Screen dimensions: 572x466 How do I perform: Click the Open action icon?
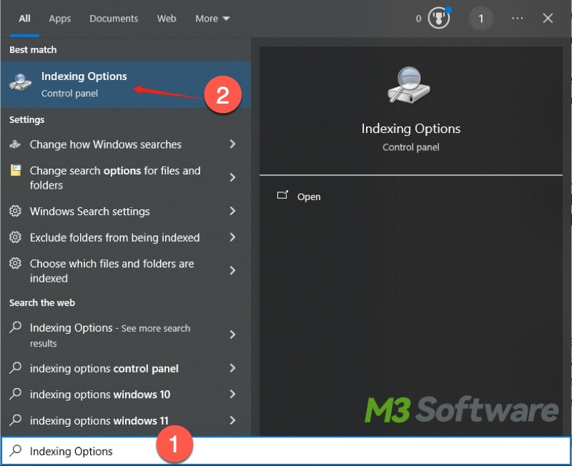pos(282,195)
